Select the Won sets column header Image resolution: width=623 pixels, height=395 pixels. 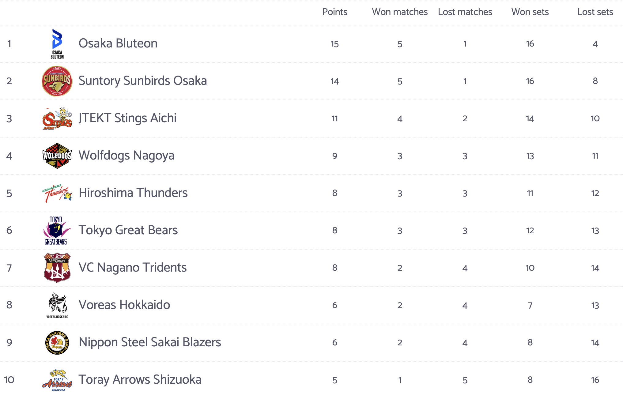530,12
